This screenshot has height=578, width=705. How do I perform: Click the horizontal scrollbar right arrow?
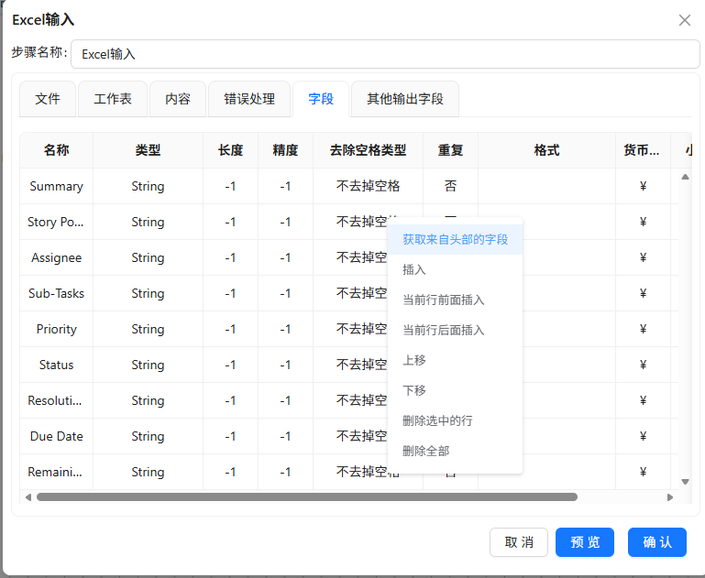(x=670, y=497)
